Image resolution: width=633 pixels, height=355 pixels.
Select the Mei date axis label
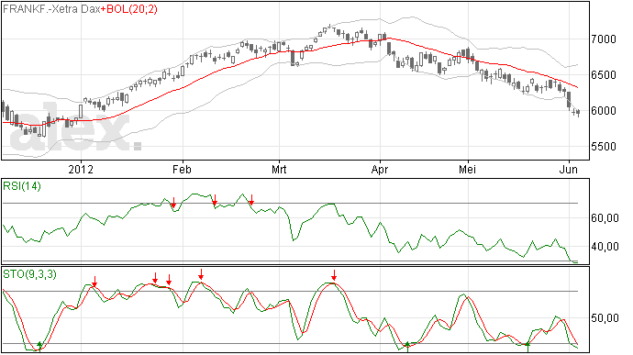[467, 169]
